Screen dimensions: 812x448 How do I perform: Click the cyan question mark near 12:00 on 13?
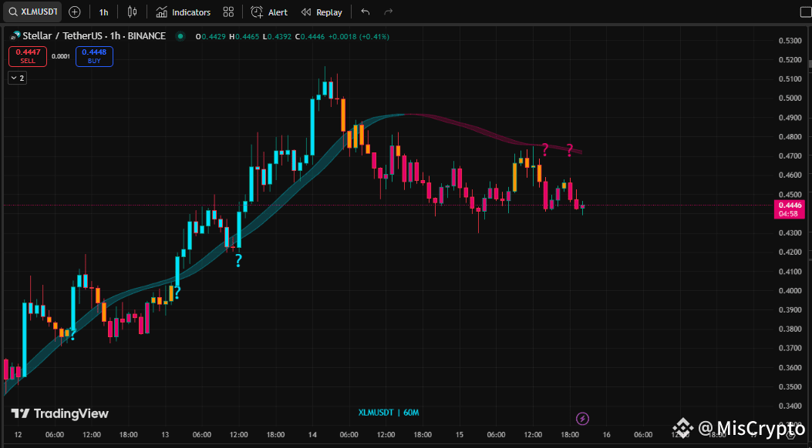click(x=238, y=260)
